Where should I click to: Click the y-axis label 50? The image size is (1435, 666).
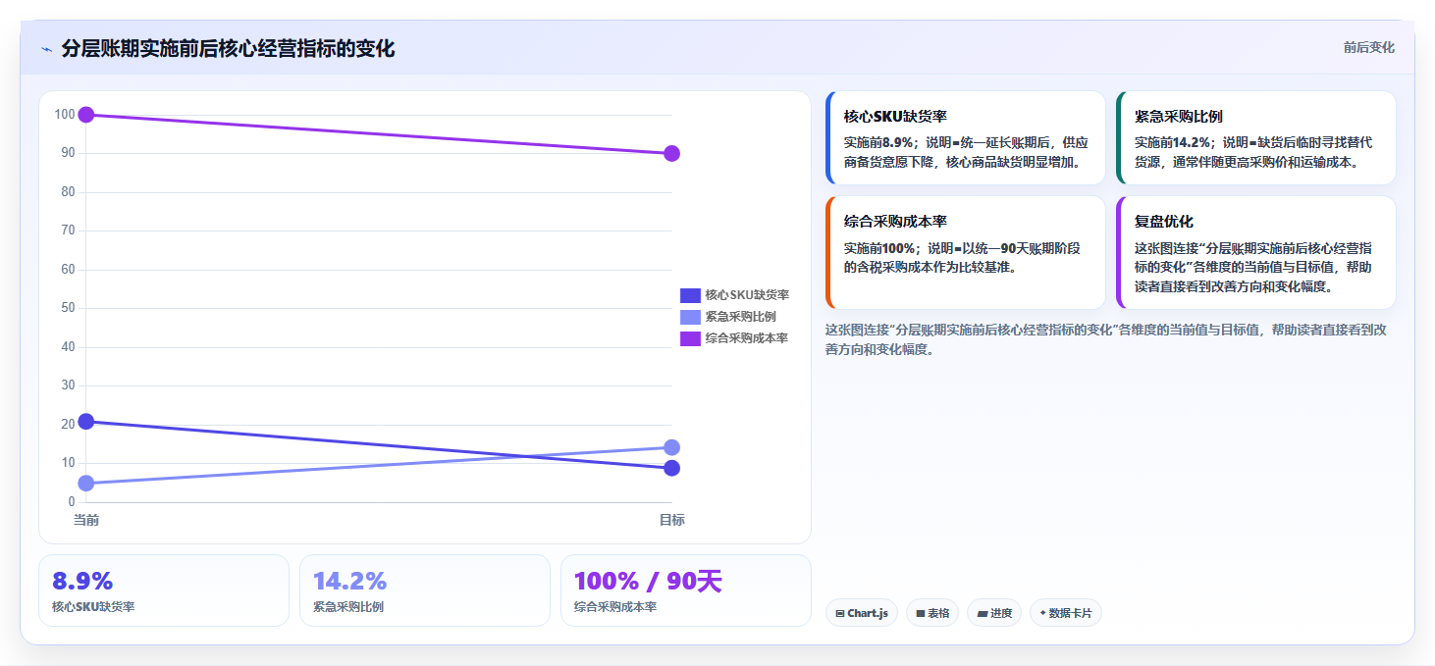[x=68, y=308]
